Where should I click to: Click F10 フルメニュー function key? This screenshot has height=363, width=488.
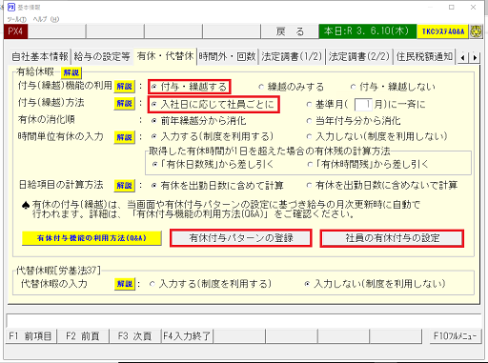coord(456,336)
